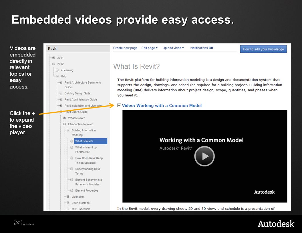Screen dimensions: 302x233
Task: Collapse the Introduction to Revit node
Action: [65, 124]
